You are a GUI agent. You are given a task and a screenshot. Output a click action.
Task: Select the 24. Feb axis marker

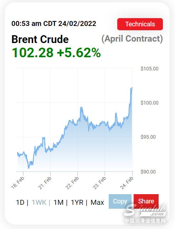[127, 182]
